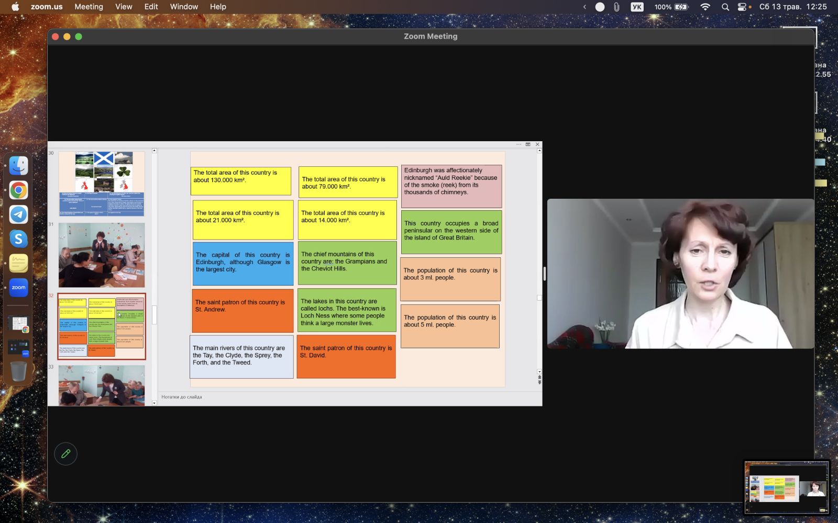The image size is (838, 523).
Task: Open Skype from the Dock
Action: pos(19,239)
